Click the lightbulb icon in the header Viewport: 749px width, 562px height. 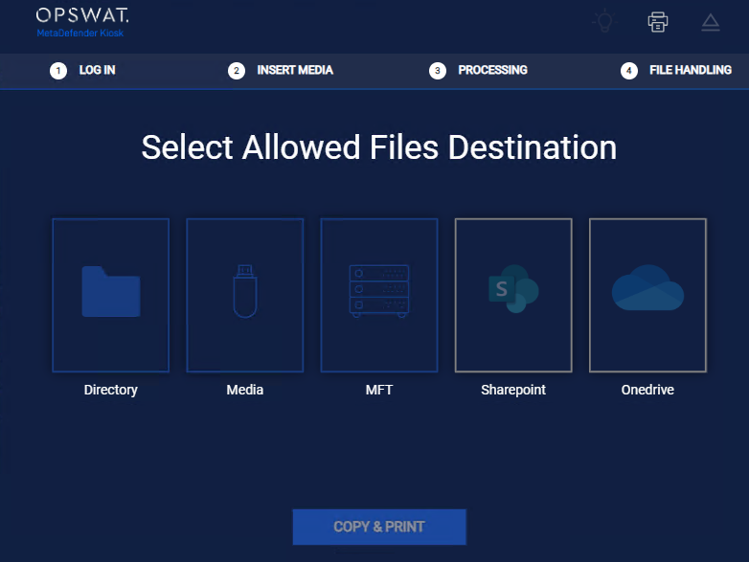604,21
